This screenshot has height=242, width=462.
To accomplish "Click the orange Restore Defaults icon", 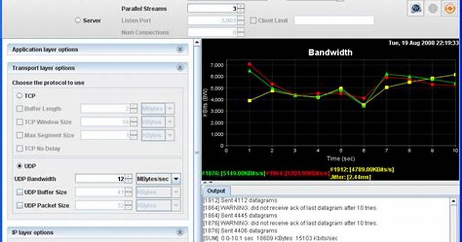I will tap(450, 8).
